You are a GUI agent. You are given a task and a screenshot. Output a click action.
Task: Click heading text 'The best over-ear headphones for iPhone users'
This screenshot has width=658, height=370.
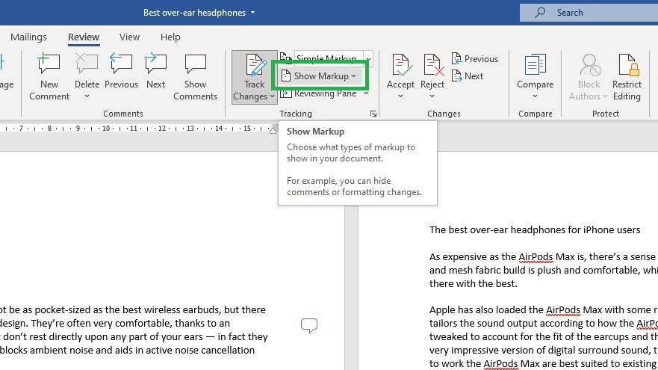(x=535, y=229)
